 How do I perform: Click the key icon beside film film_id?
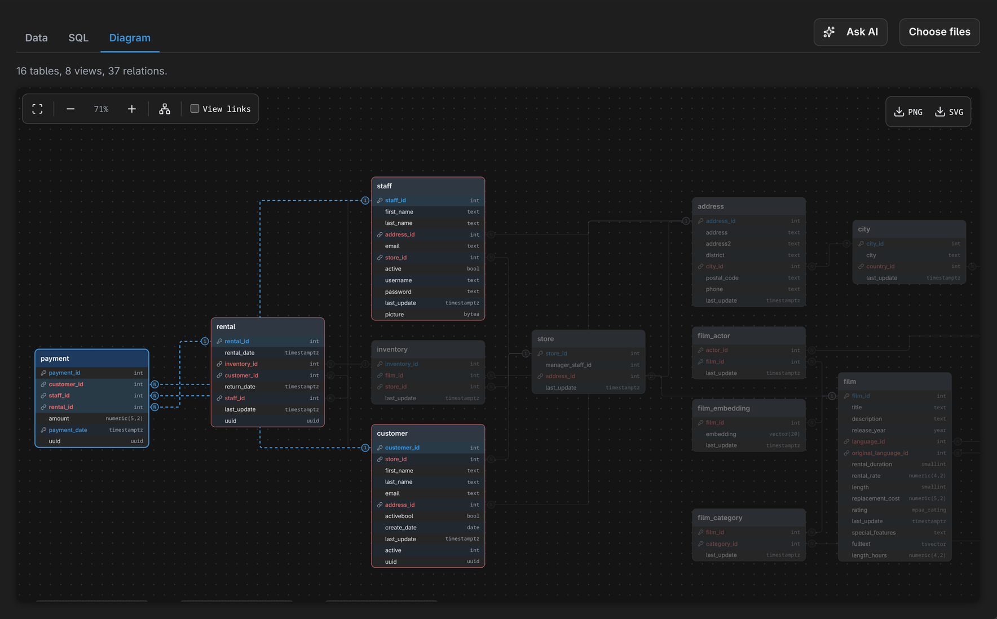pos(846,396)
